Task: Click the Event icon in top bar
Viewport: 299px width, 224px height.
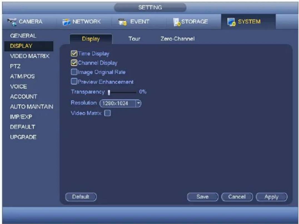Action: click(x=122, y=22)
